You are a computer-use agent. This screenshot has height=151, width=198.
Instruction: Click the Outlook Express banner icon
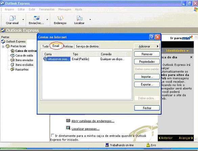(x=3, y=30)
